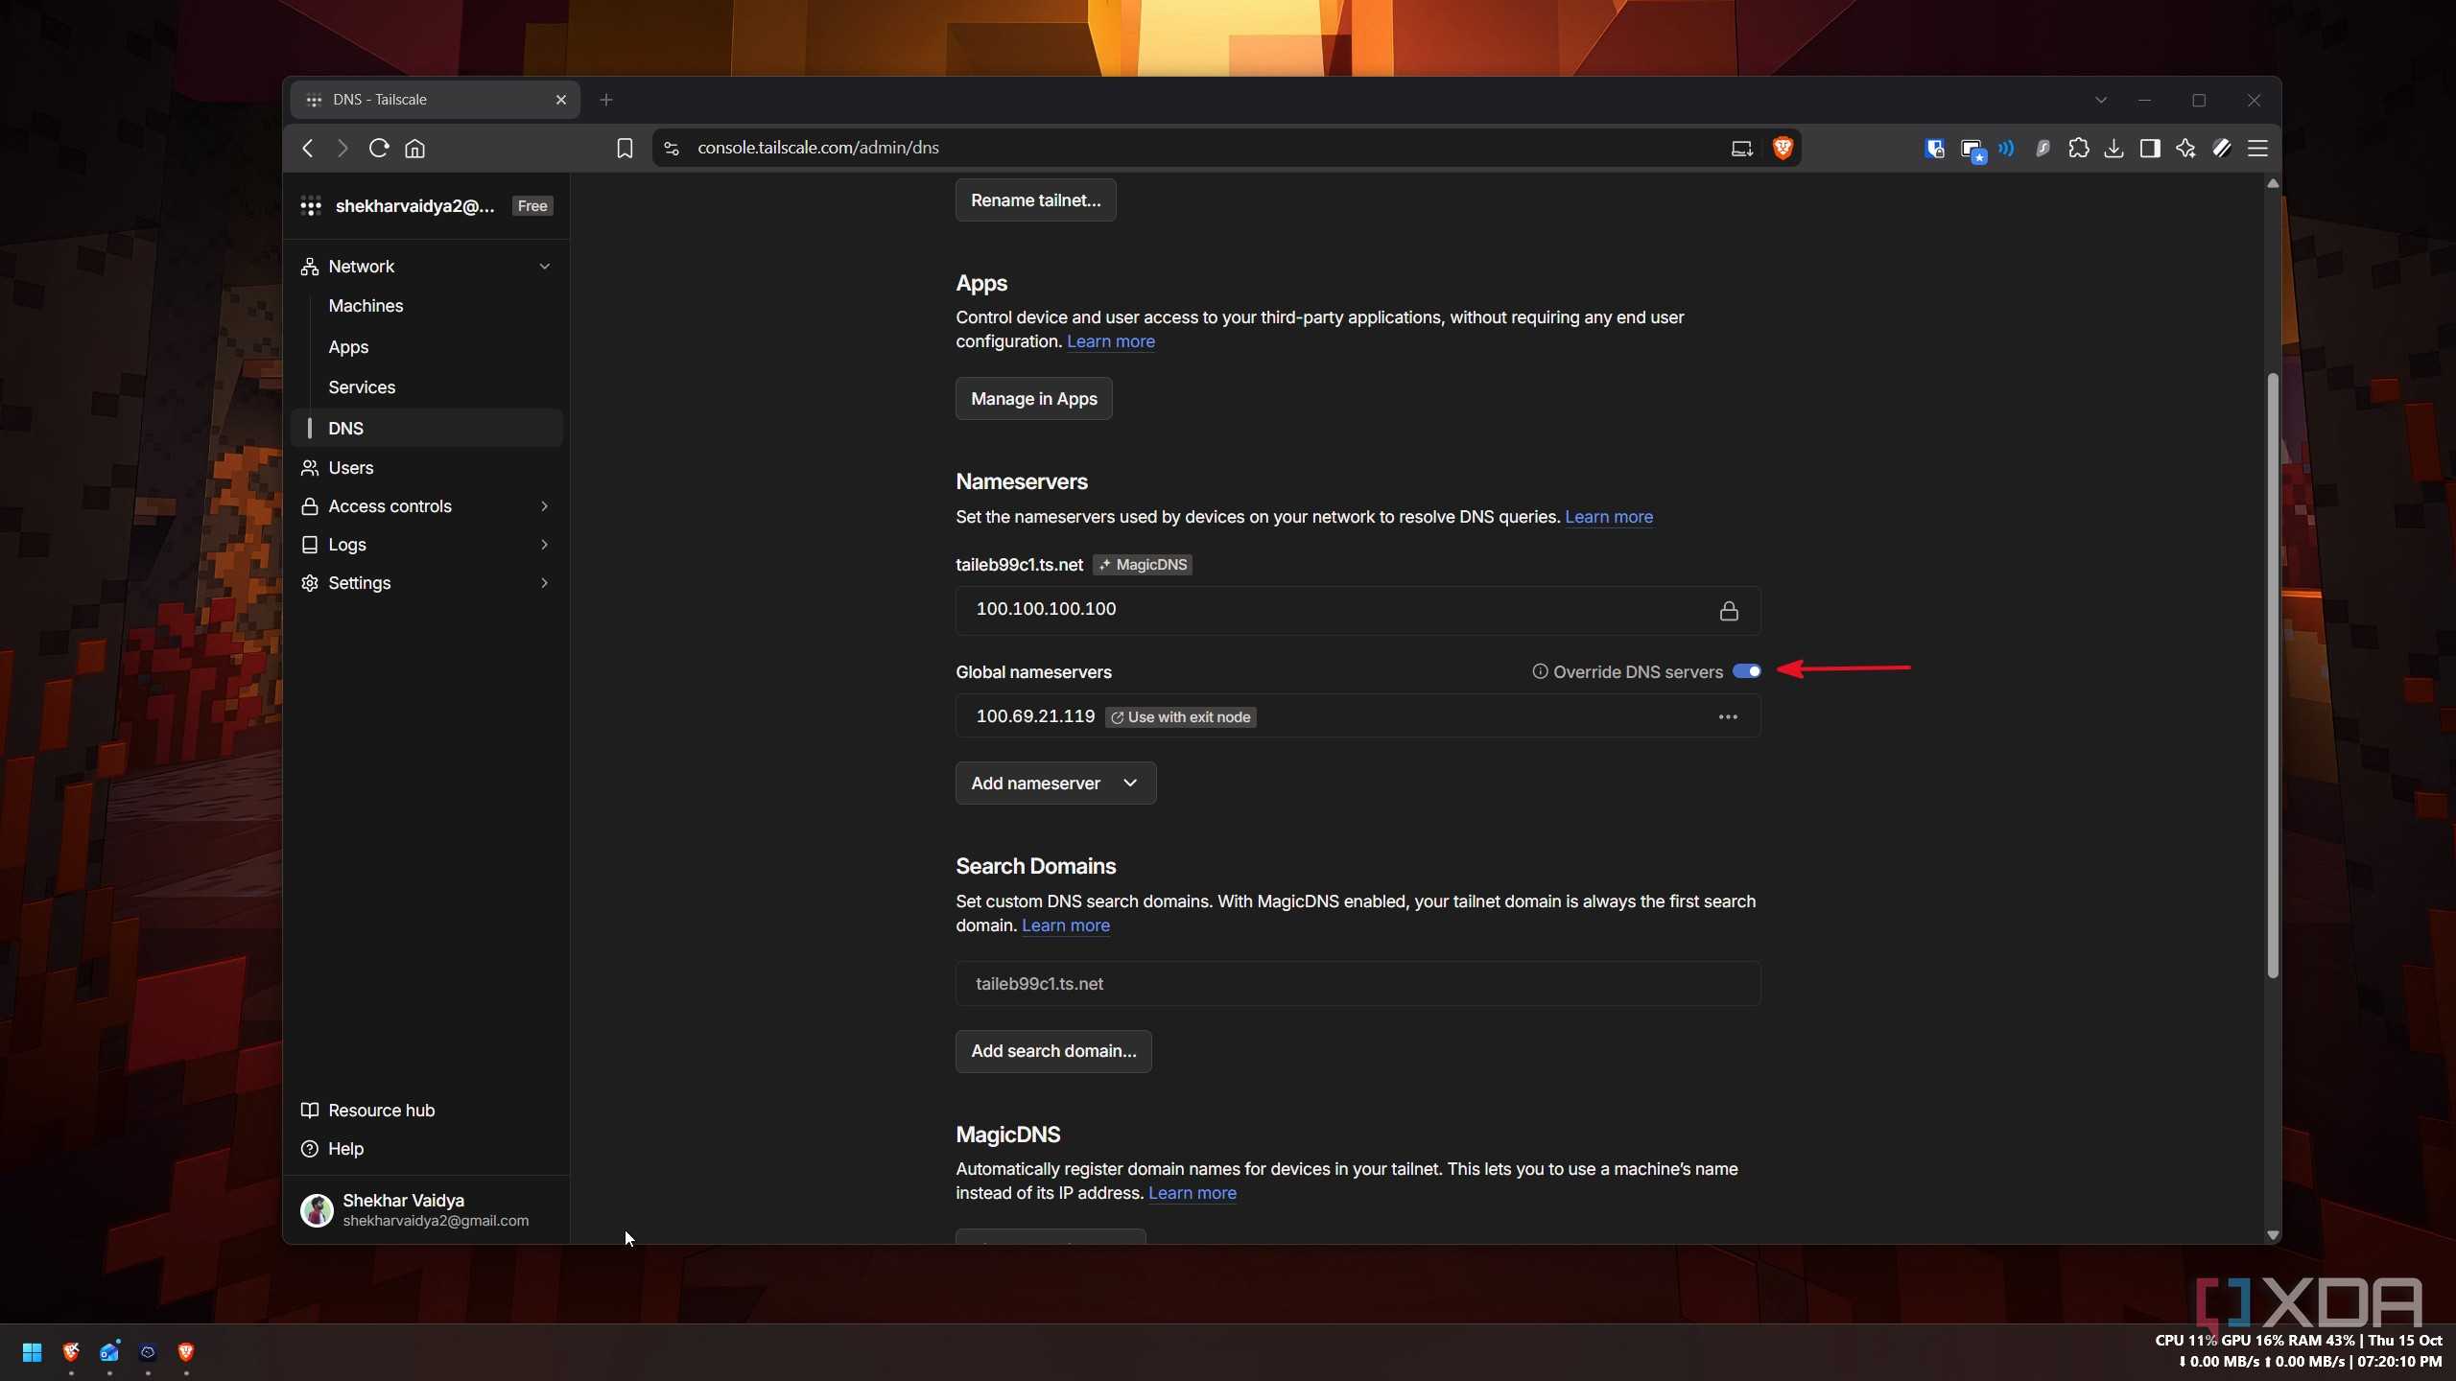Toggle the Override DNS servers switch

(1746, 671)
